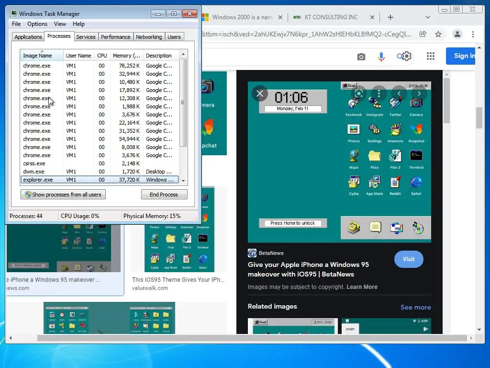
Task: Open the File menu in Task Manager
Action: 16,24
